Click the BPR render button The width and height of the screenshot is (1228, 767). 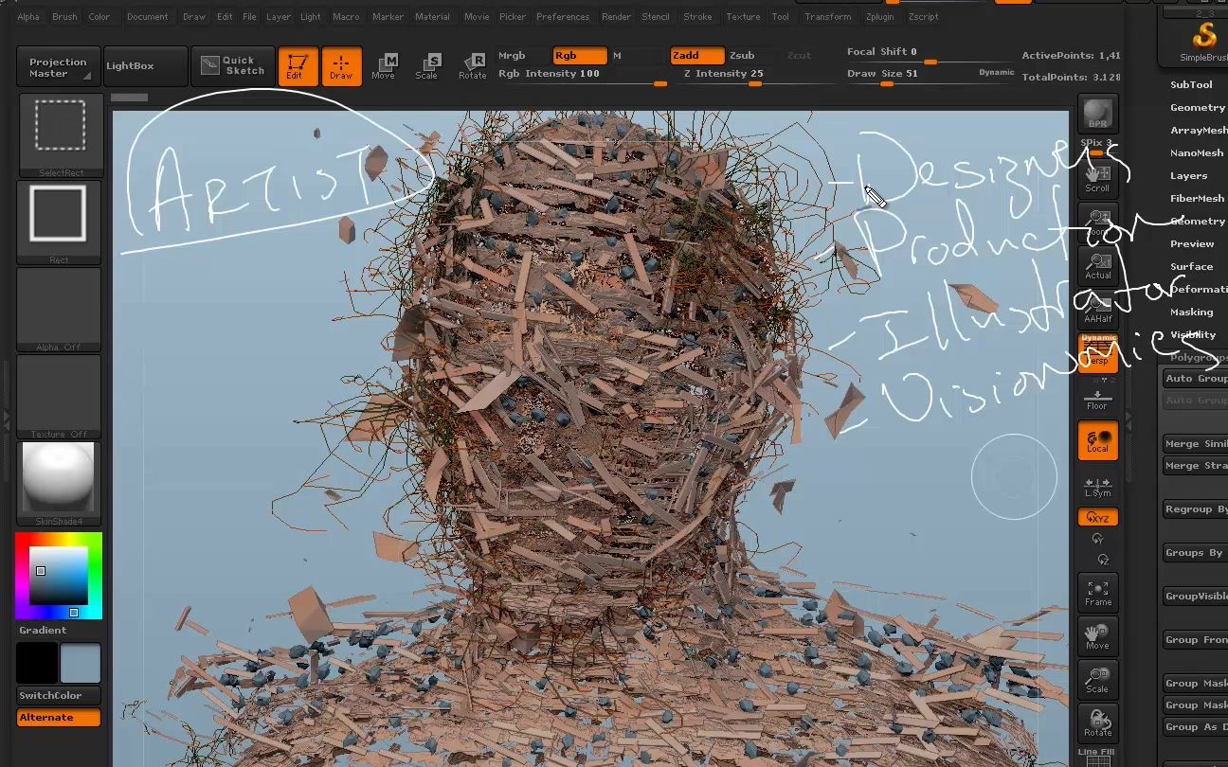point(1097,112)
